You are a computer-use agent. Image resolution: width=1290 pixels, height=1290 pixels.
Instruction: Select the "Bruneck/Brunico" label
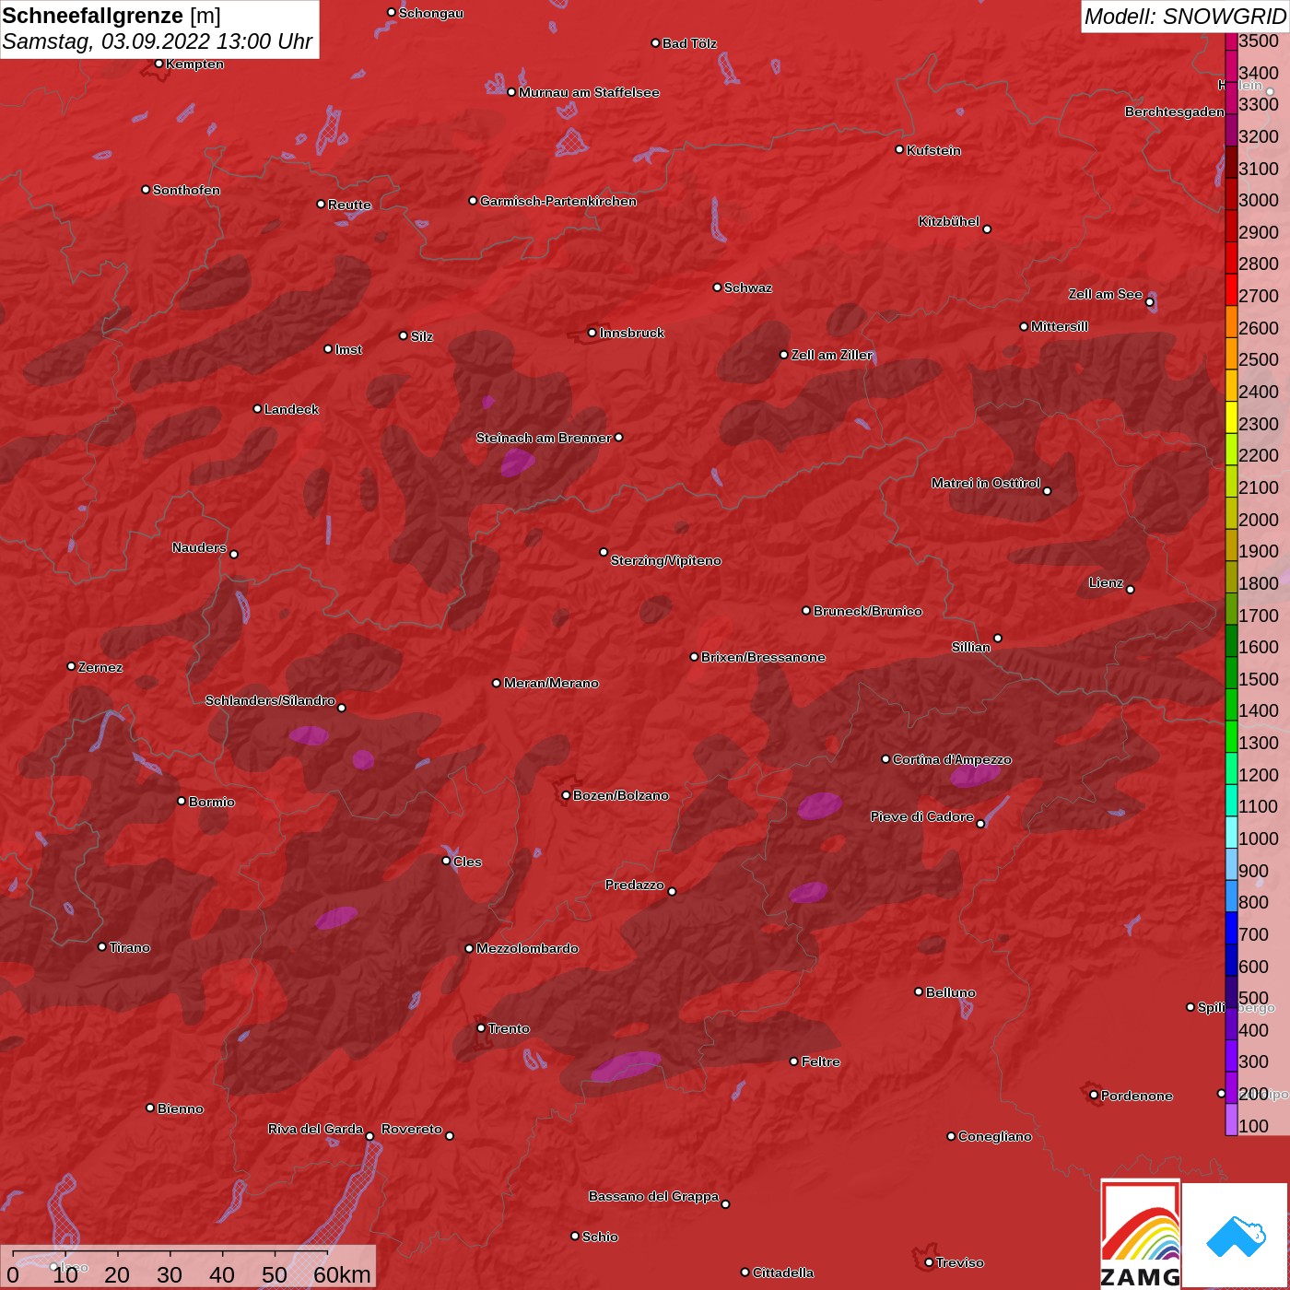click(867, 611)
